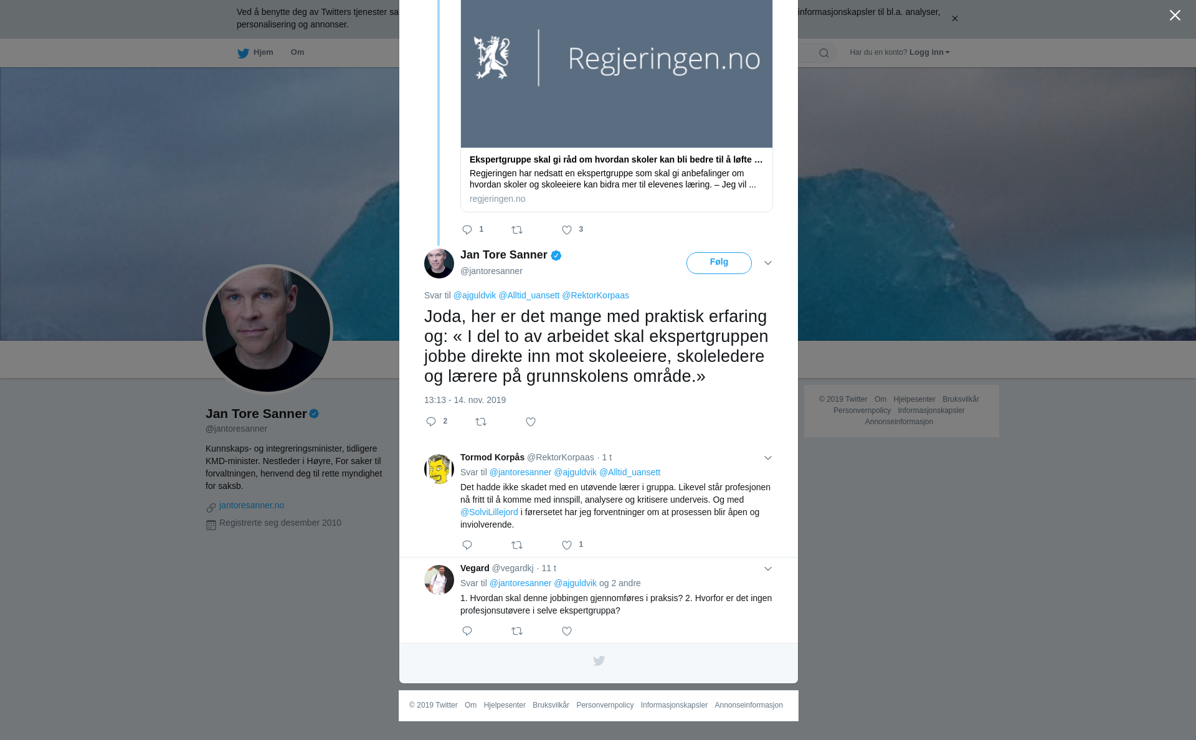Reply to Jan Tore Sanner's main tweet

pyautogui.click(x=431, y=422)
